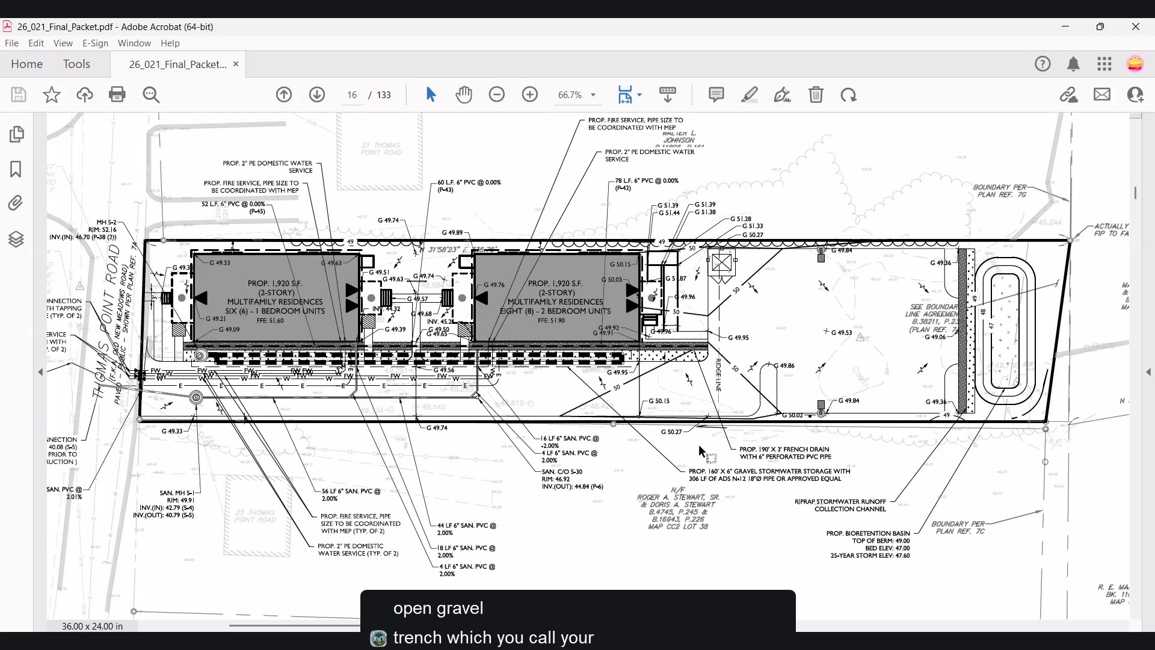This screenshot has width=1155, height=650.
Task: Open the Layers side panel
Action: click(x=16, y=240)
